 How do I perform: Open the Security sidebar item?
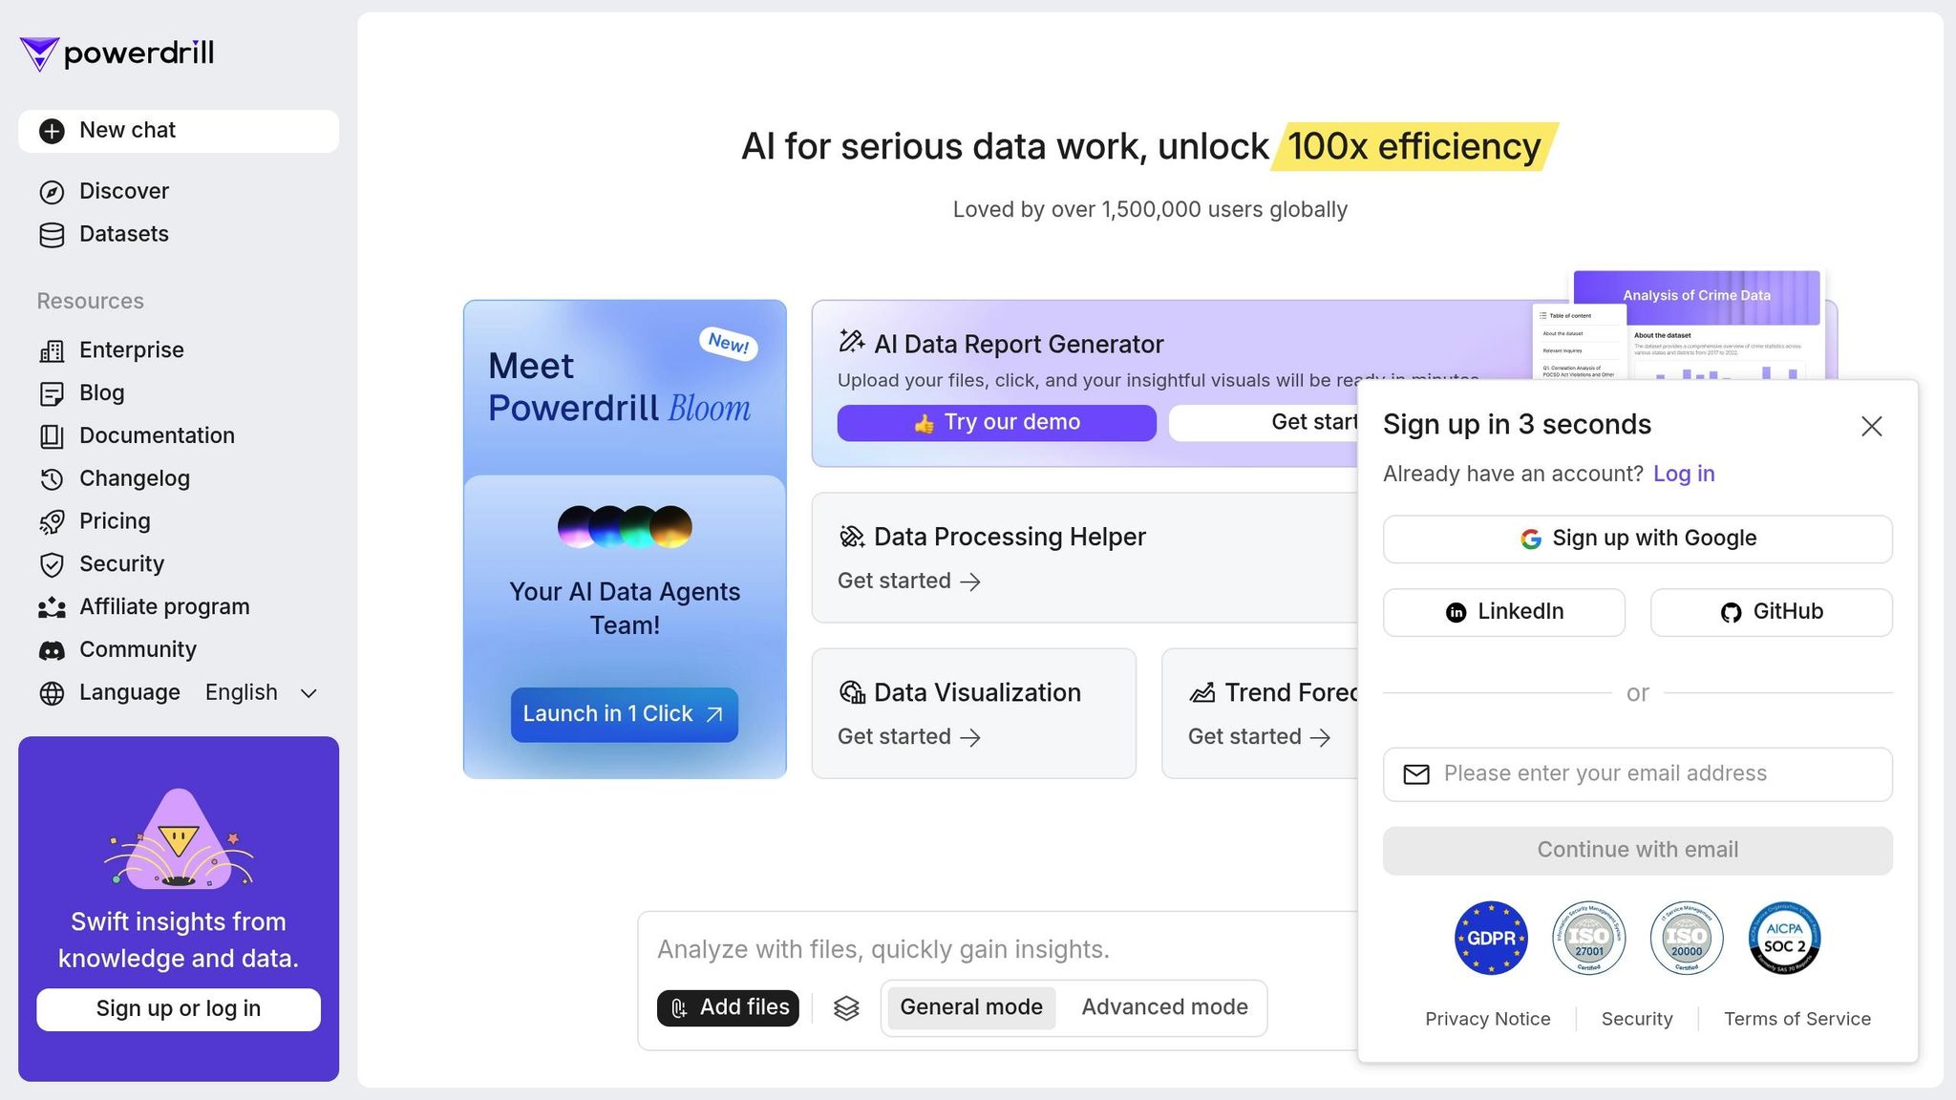(x=121, y=564)
